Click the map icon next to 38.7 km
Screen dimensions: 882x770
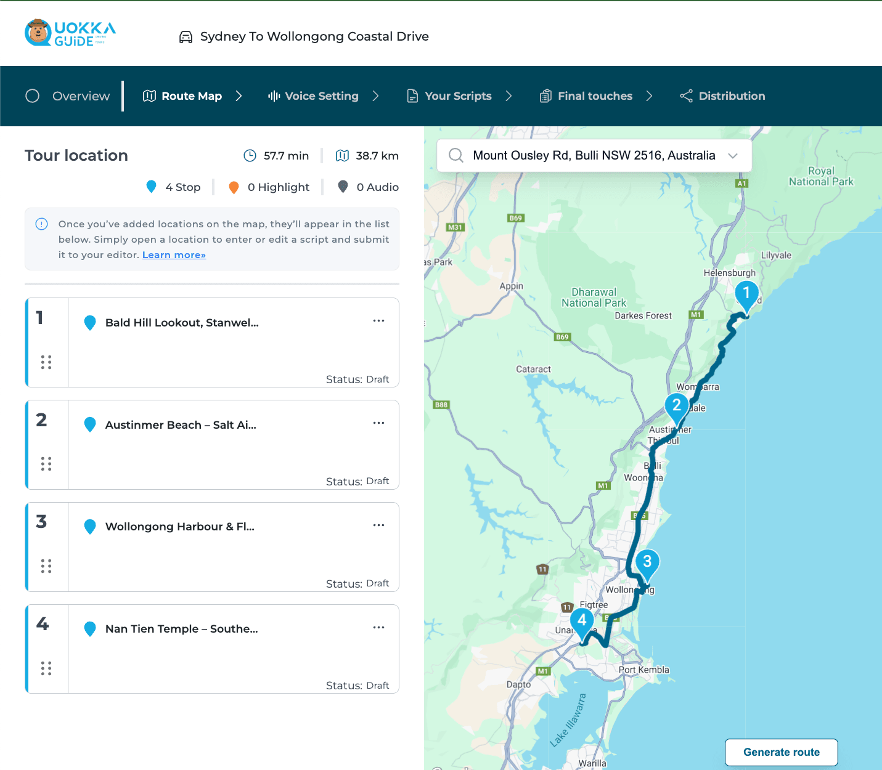(x=342, y=155)
